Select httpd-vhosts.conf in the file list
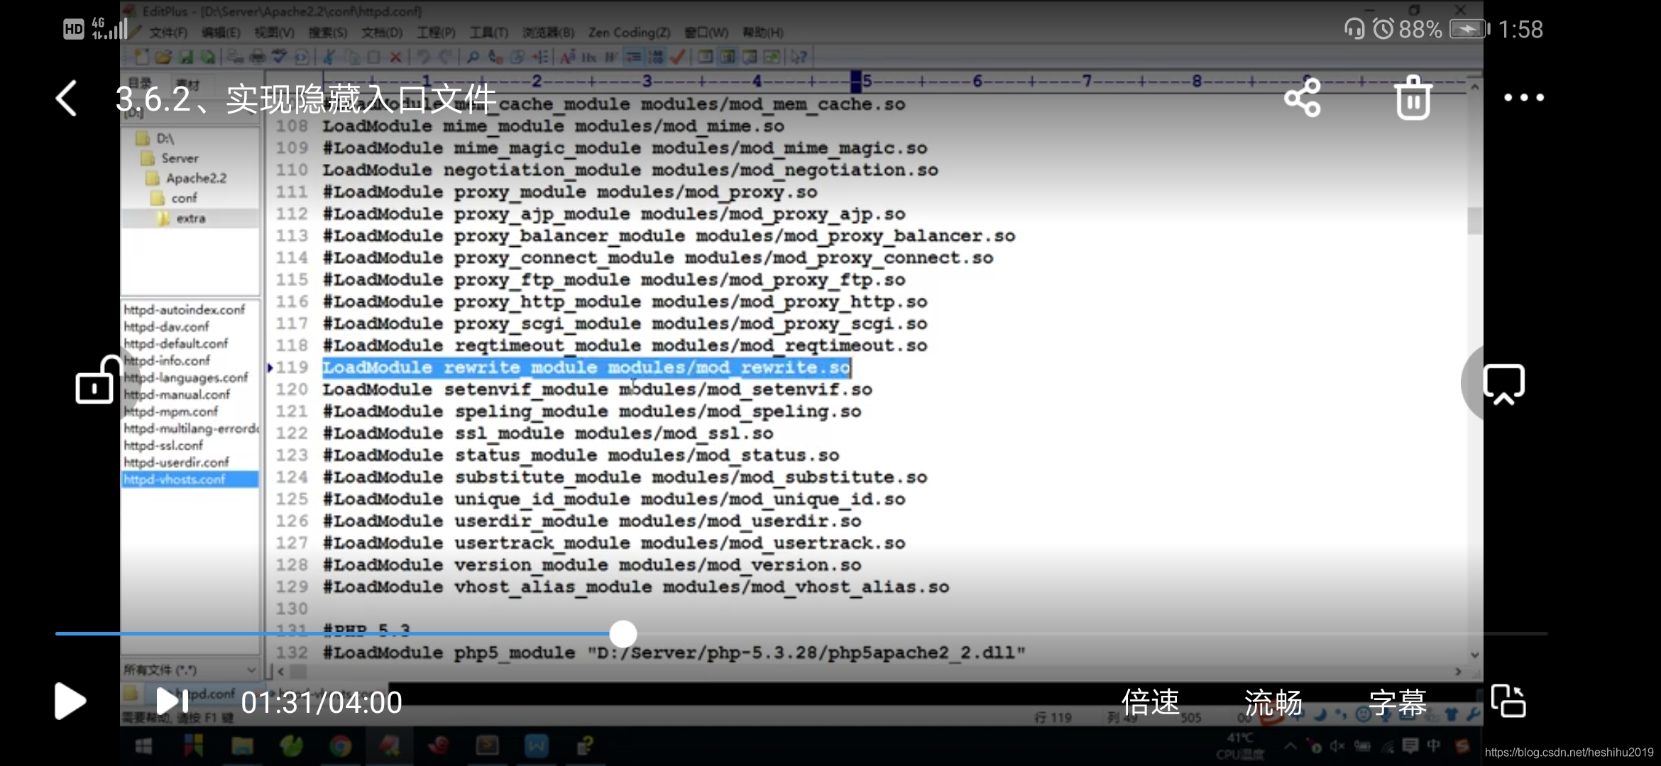 [x=190, y=479]
